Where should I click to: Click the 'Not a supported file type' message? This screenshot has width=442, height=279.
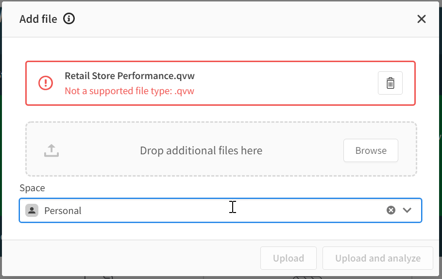pos(129,91)
